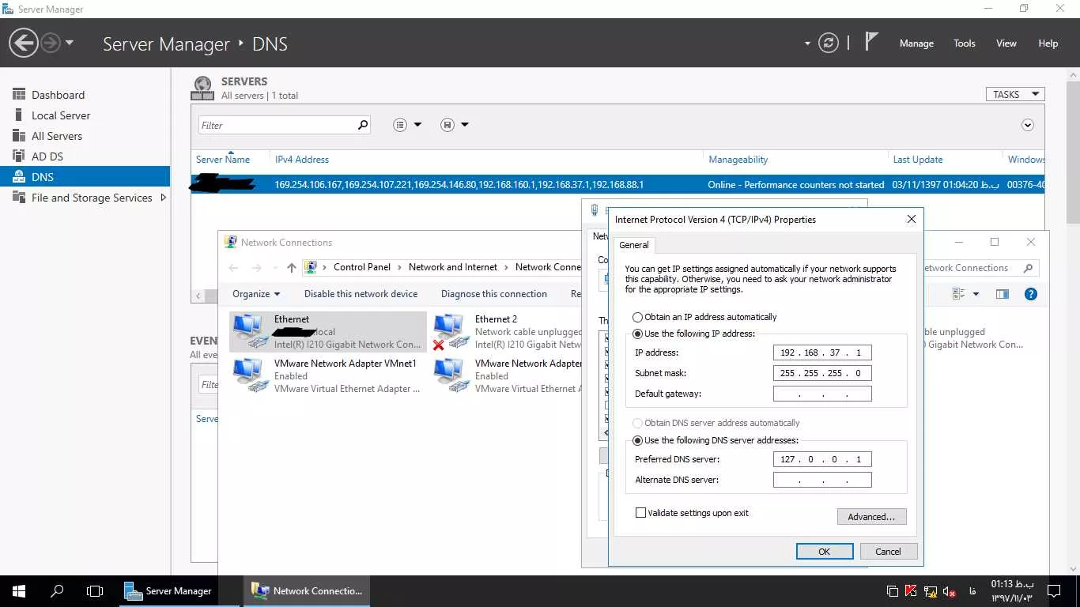Click the Advanced... button
The image size is (1080, 607).
tap(871, 517)
